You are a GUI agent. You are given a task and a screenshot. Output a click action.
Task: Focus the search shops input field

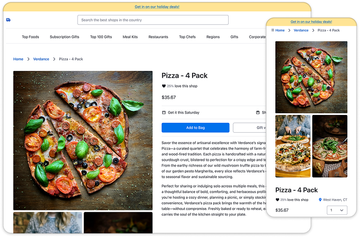[x=153, y=20]
